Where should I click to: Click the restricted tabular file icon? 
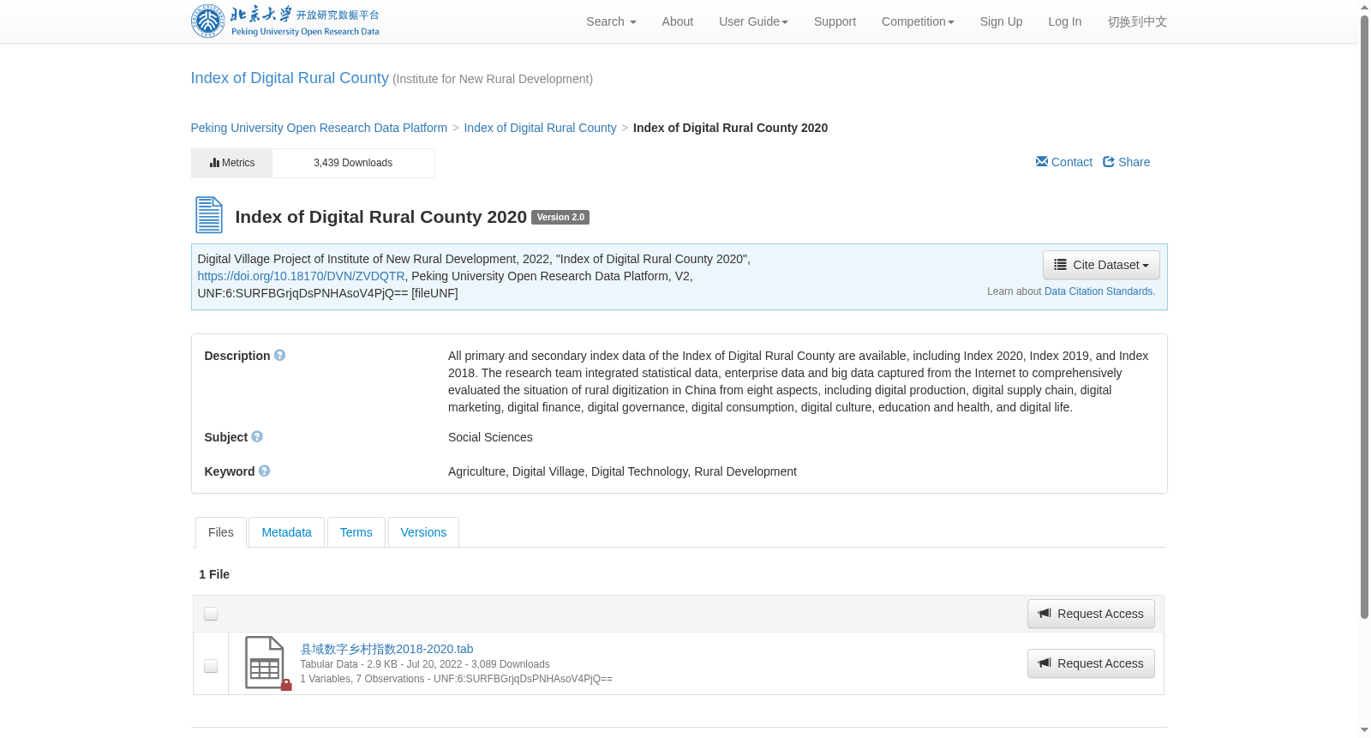point(267,663)
